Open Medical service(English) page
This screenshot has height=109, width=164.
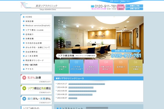coord(36,26)
